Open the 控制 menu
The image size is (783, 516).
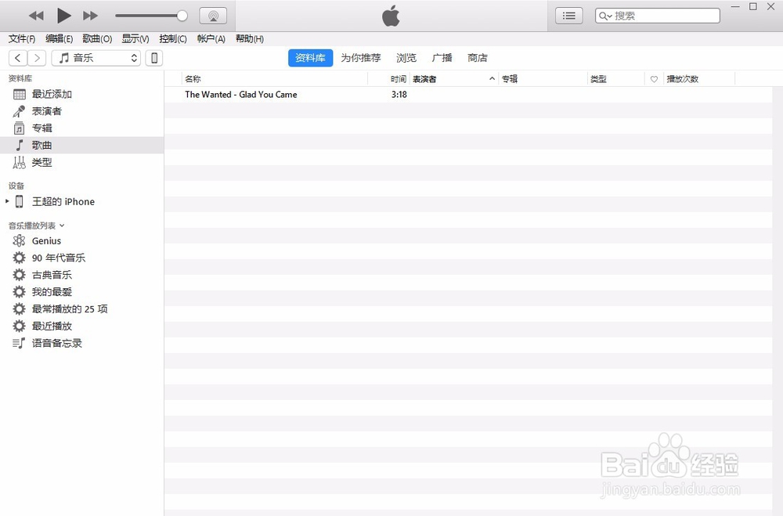click(x=172, y=38)
